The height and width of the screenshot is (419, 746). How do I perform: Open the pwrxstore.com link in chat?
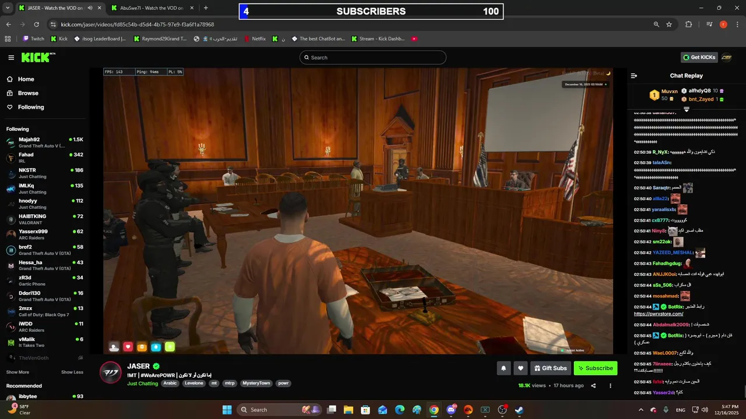(659, 314)
